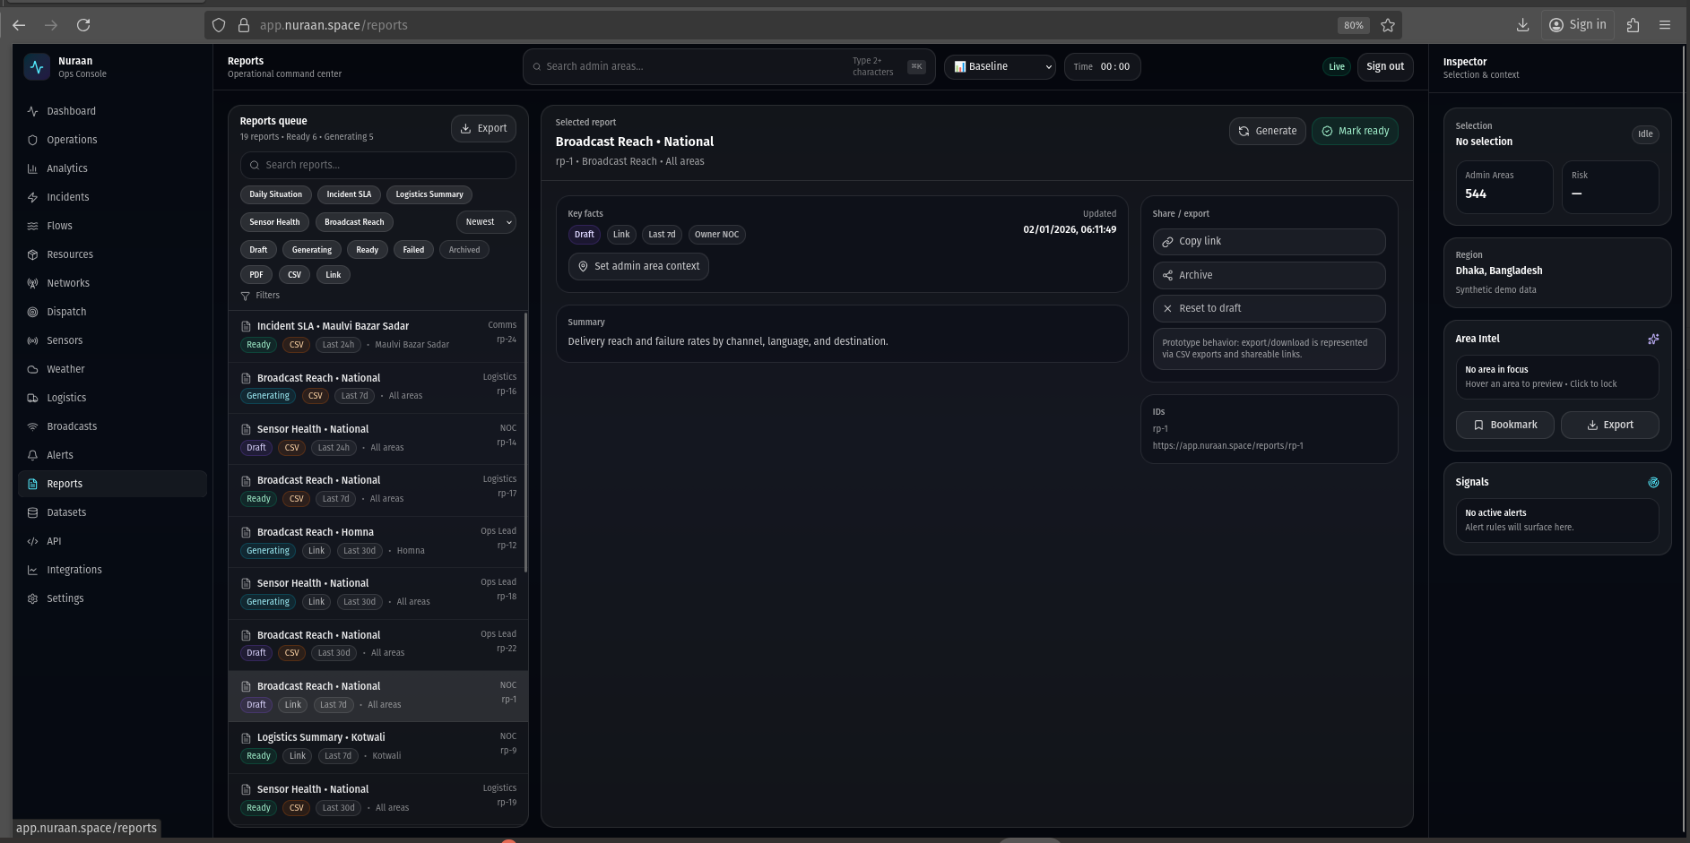
Task: Toggle the Broadcast Reach filter chip
Action: pyautogui.click(x=353, y=222)
